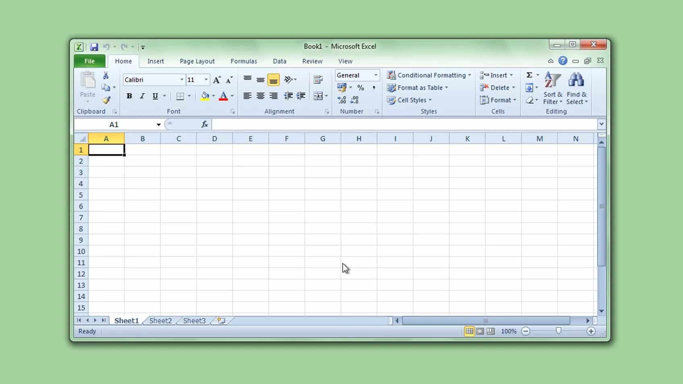Click the Format as Table button

418,87
